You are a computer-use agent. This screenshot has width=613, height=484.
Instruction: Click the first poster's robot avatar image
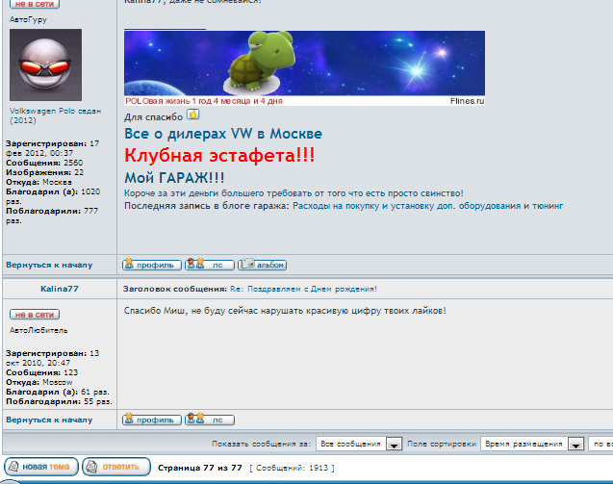[45, 65]
